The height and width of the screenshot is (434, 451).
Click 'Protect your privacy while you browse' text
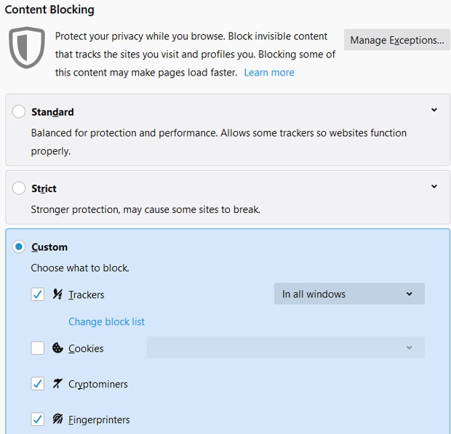140,36
